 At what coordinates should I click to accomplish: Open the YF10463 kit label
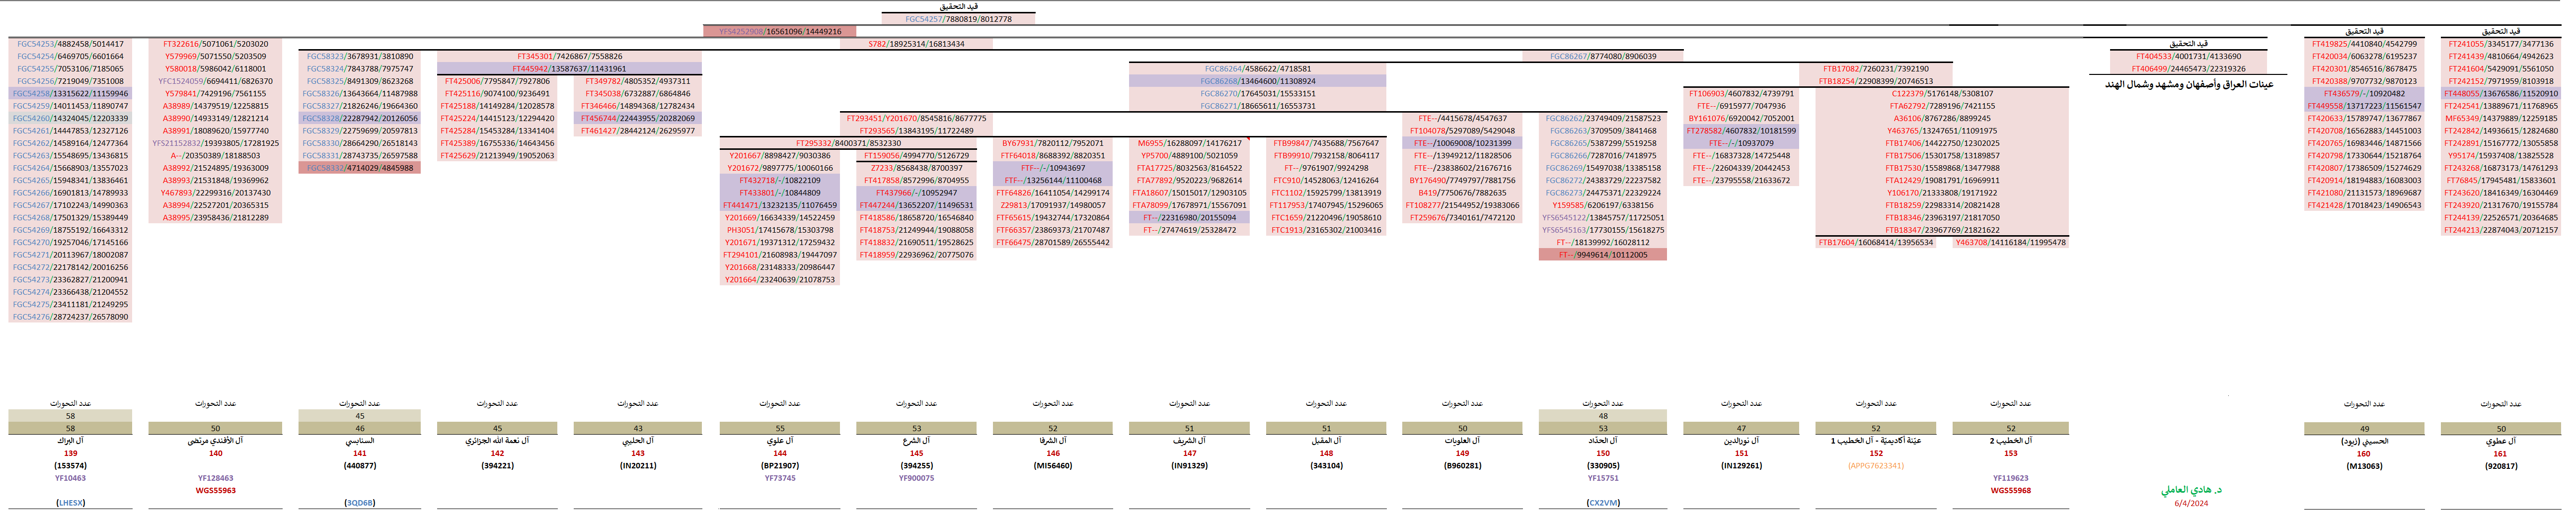pyautogui.click(x=70, y=479)
